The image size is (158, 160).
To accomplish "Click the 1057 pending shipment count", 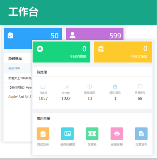I will pos(43,98).
